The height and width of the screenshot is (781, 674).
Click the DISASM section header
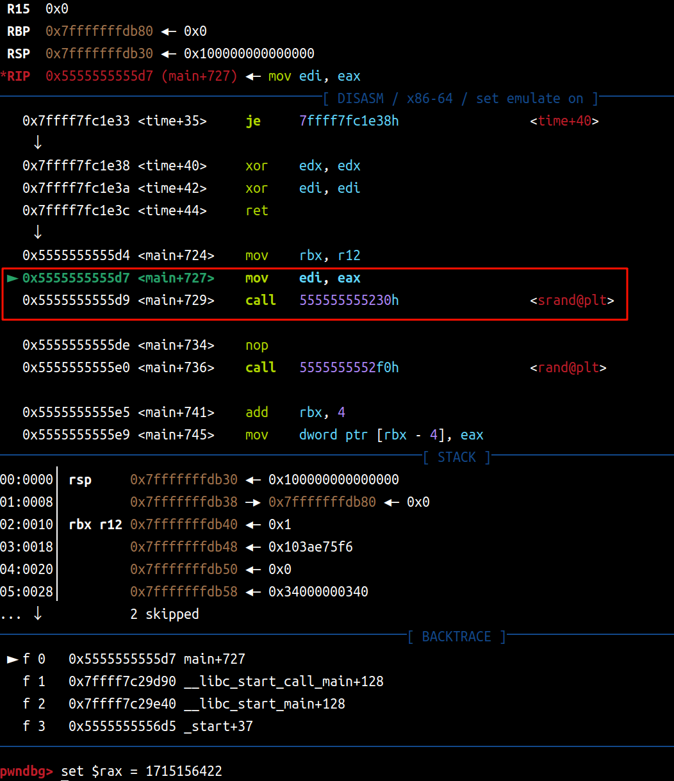[x=460, y=99]
